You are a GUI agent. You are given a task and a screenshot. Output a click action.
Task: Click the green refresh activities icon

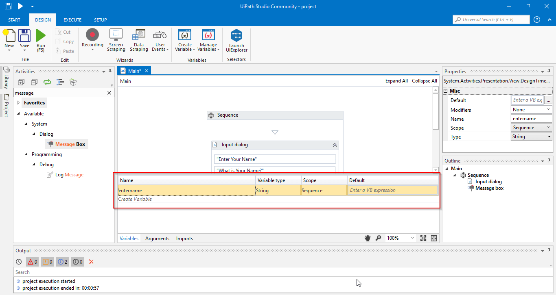coord(47,82)
